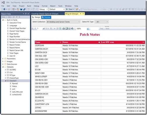The image size is (147, 115).
Task: Open the Format menu
Action: pyautogui.click(x=45, y=6)
